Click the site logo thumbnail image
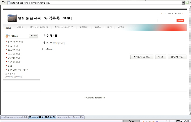The height and width of the screenshot is (122, 191). click(x=12, y=18)
